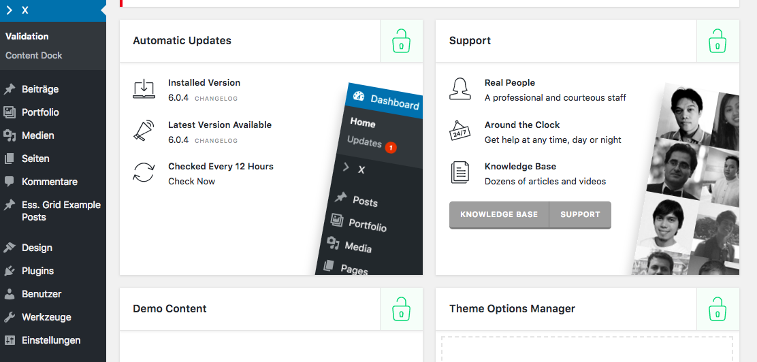Click the Latest Version megaphone icon

click(x=144, y=131)
